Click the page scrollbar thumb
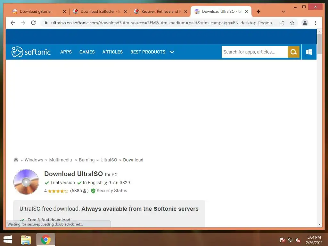Image resolution: width=328 pixels, height=246 pixels. click(x=319, y=44)
